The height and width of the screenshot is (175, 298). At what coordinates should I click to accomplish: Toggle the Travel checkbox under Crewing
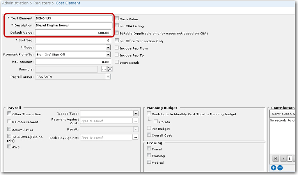(x=149, y=149)
